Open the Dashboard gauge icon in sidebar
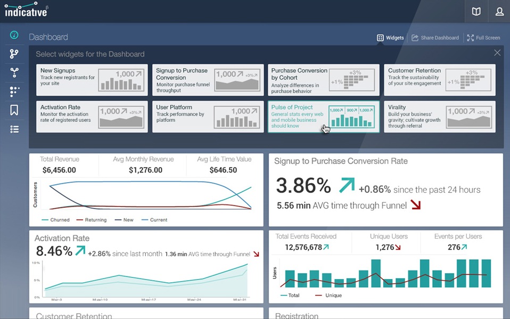The width and height of the screenshot is (510, 319). click(14, 34)
